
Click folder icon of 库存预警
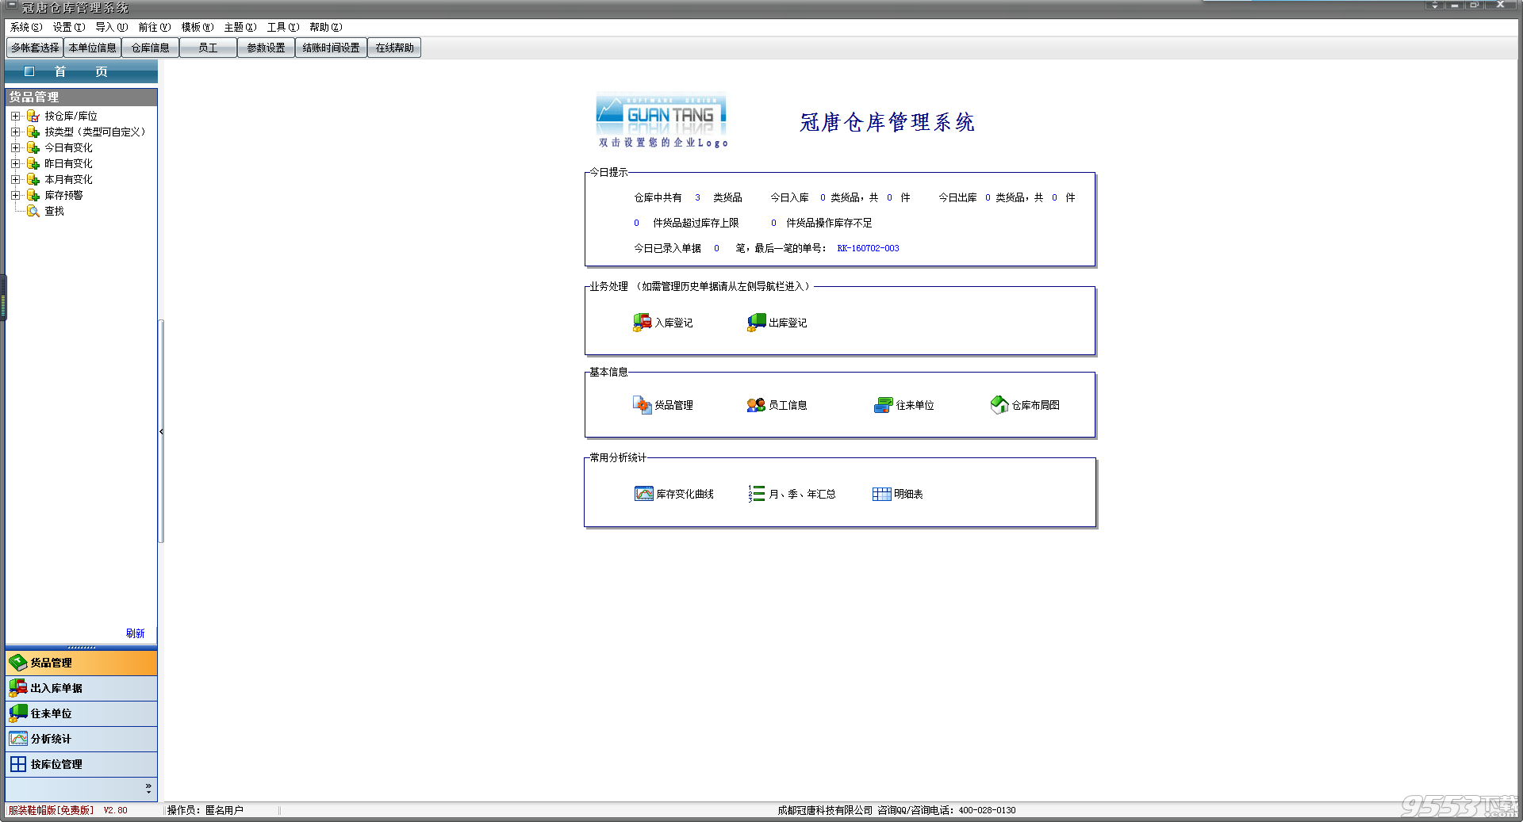click(33, 195)
